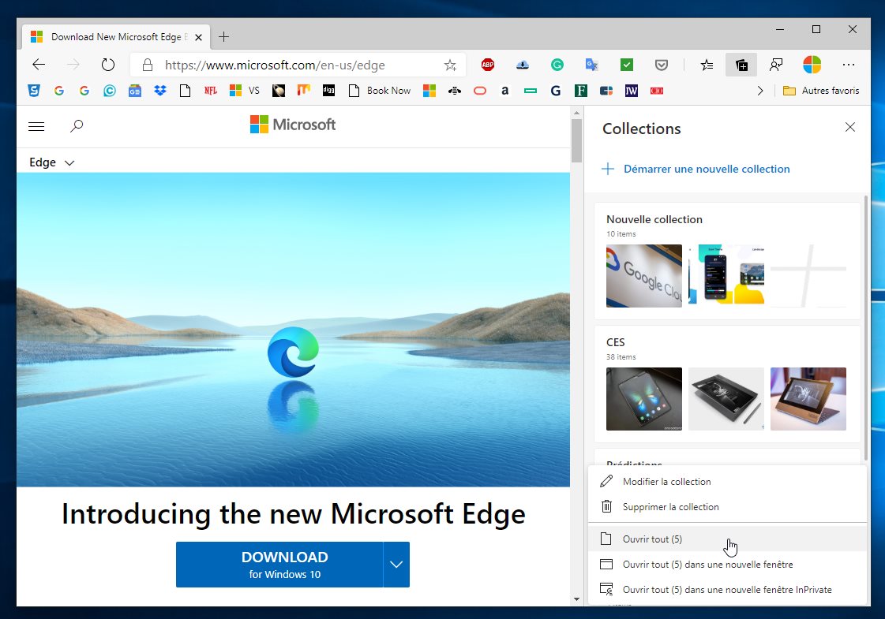Open the green checkmark extension

(627, 65)
